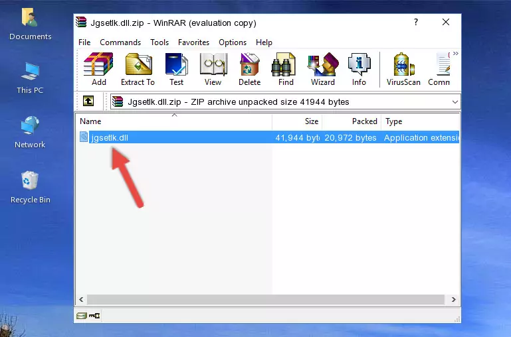Click the Delete toolbar icon

(x=250, y=69)
